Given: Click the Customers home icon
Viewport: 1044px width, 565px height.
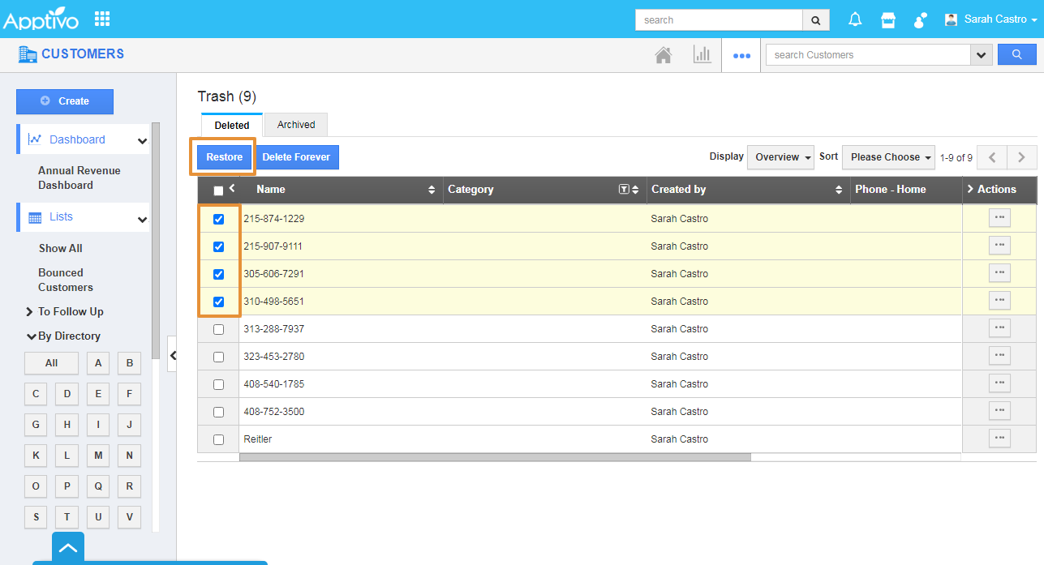Looking at the screenshot, I should 664,55.
